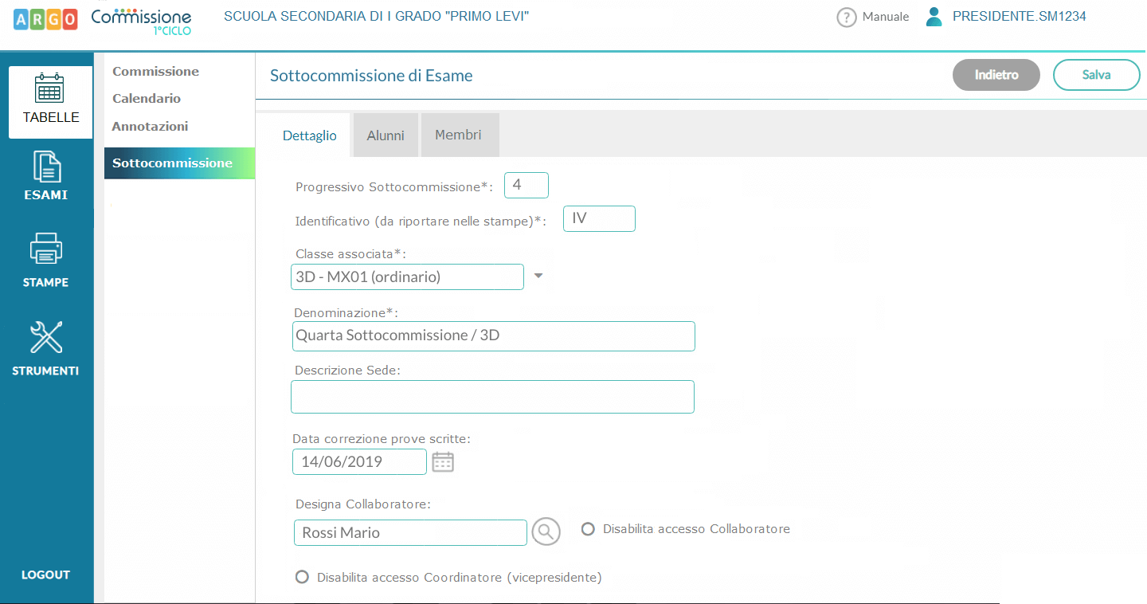Toggle Disabilita accesso Coordinatore (vicepresidente)

click(302, 577)
